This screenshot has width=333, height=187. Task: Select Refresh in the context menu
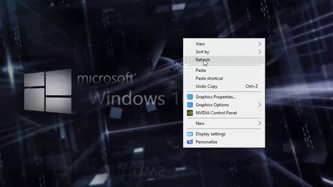(x=224, y=60)
